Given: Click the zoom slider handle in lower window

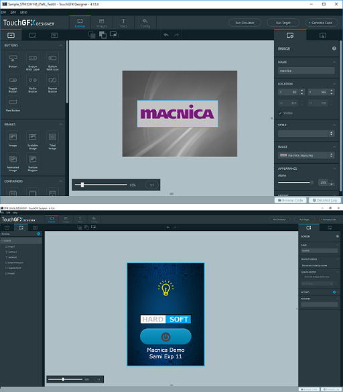Looking at the screenshot, I should point(63,379).
